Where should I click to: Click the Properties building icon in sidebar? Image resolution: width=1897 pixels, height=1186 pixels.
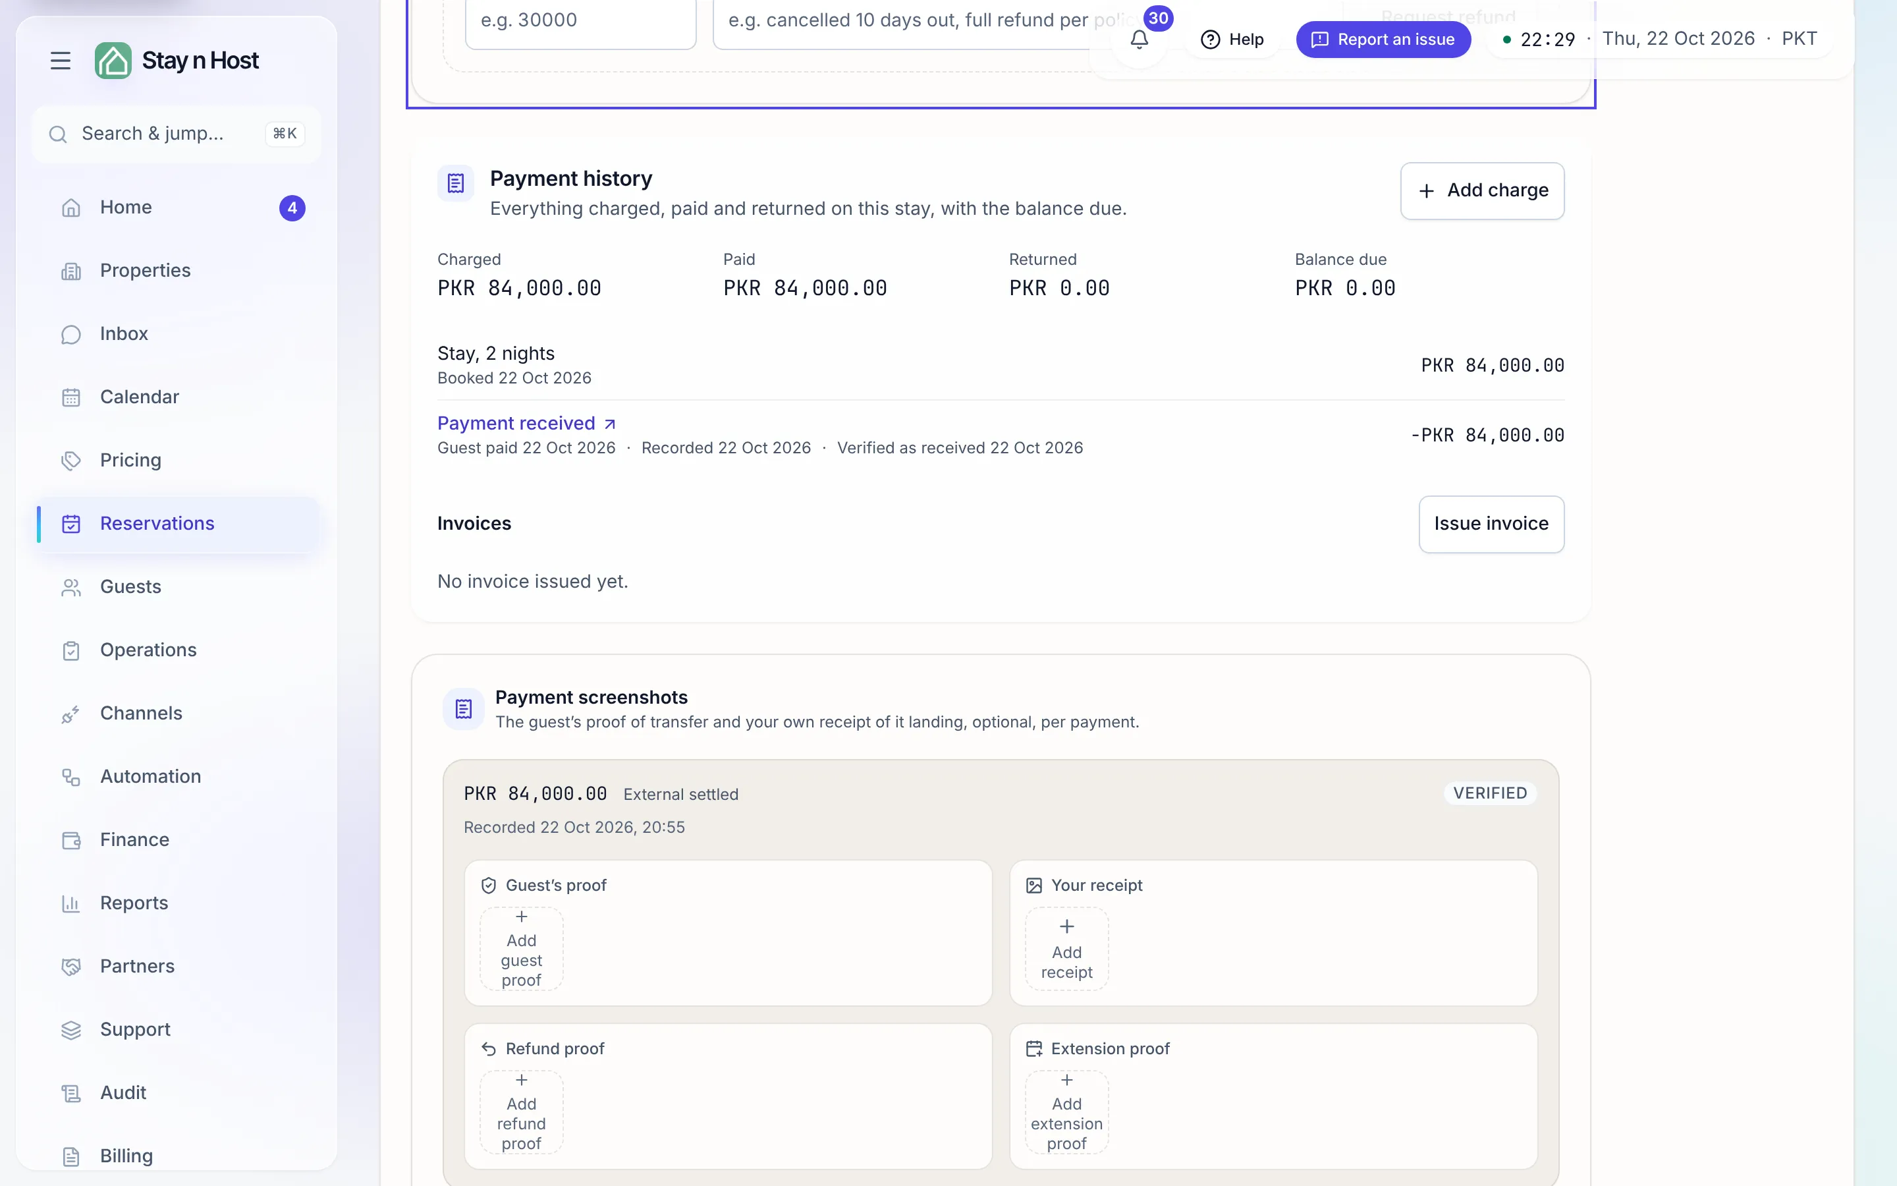pyautogui.click(x=71, y=271)
